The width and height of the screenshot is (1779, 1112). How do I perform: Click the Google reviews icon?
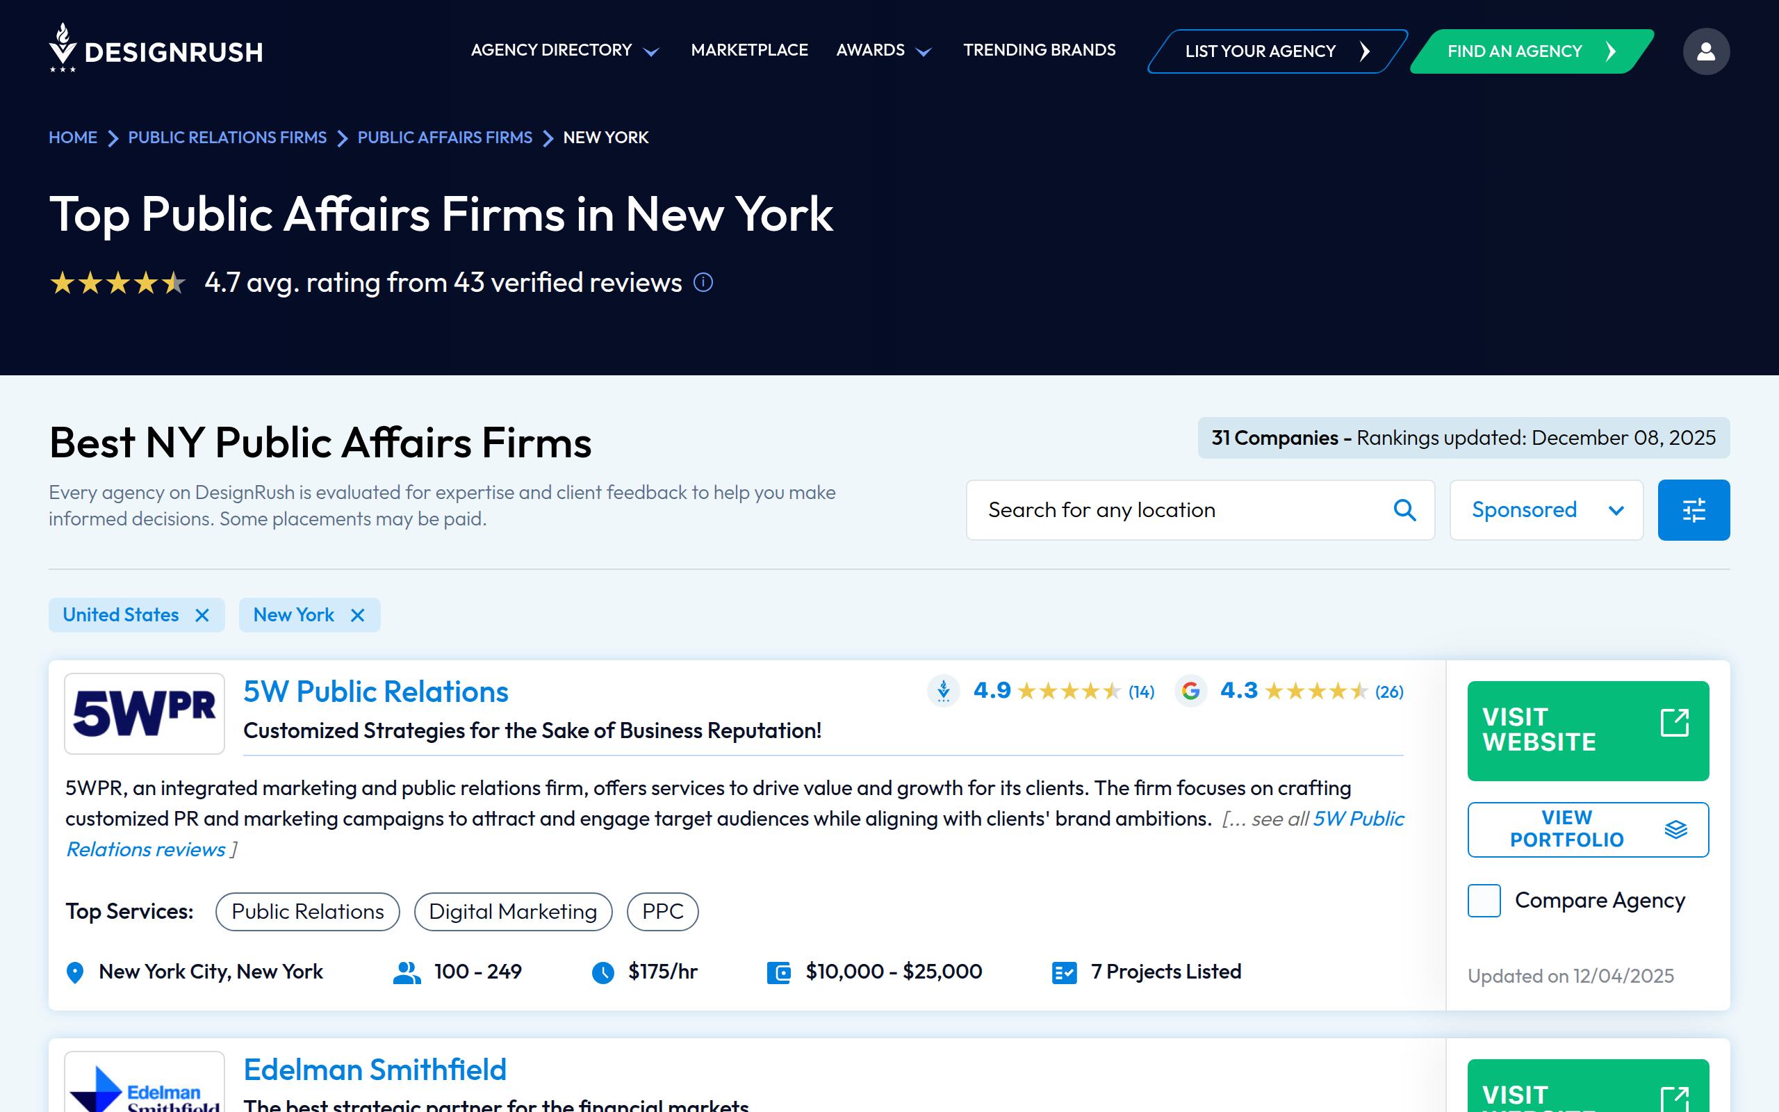coord(1191,692)
